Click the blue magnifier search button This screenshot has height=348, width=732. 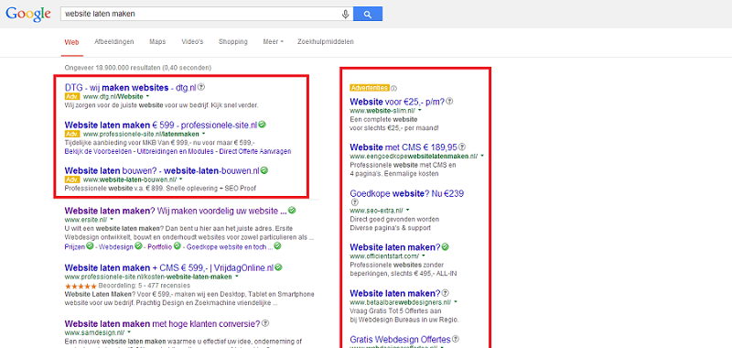click(x=368, y=14)
